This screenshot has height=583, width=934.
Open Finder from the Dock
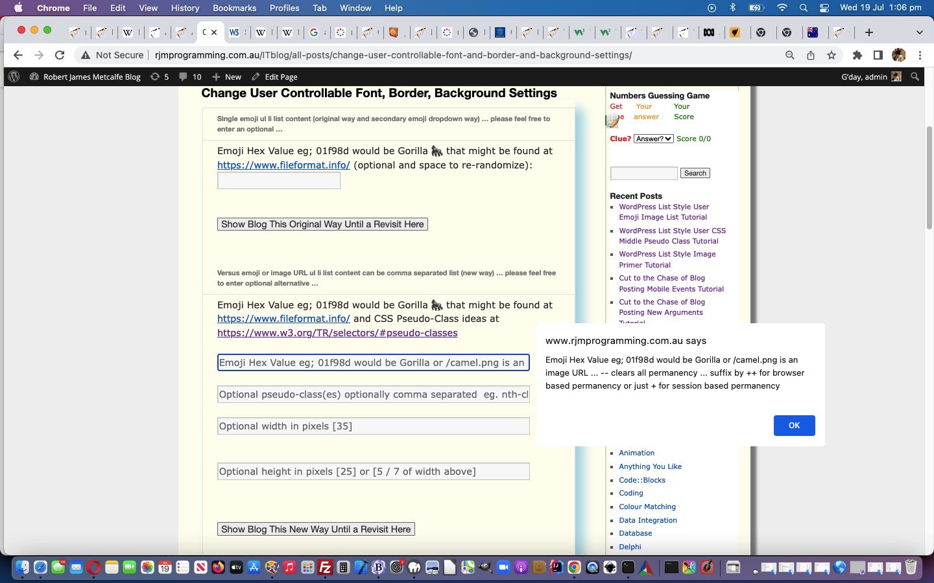(22, 567)
